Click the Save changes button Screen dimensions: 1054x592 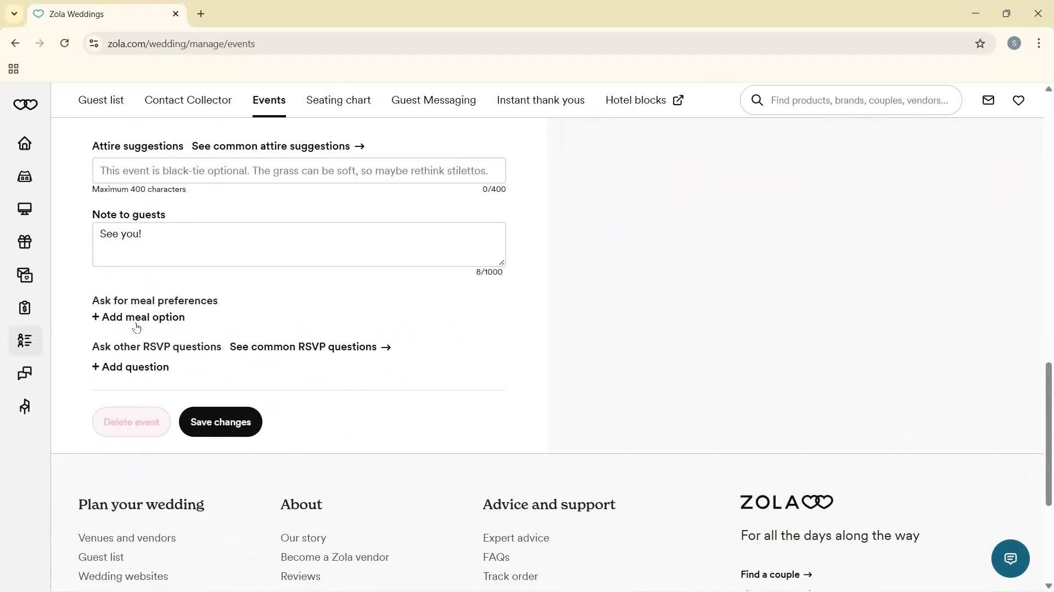220,422
